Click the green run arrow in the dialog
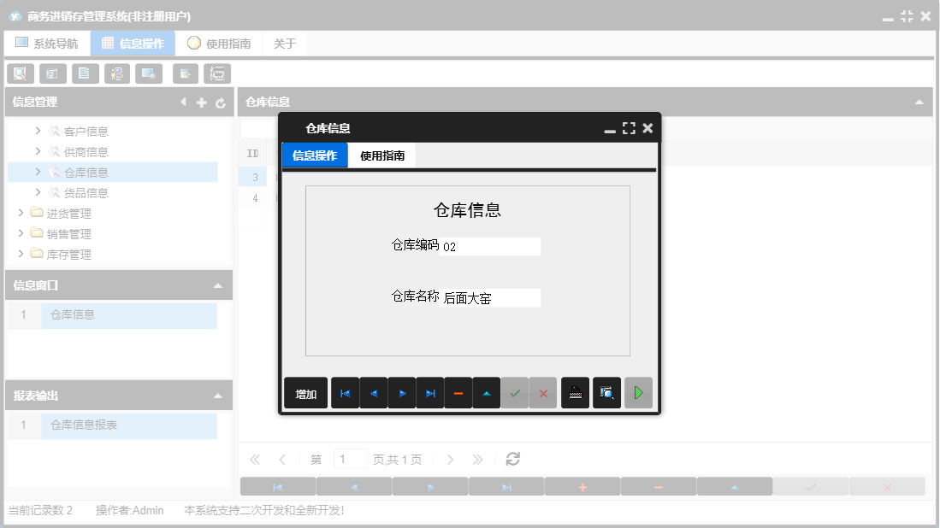This screenshot has height=528, width=940. pyautogui.click(x=638, y=393)
